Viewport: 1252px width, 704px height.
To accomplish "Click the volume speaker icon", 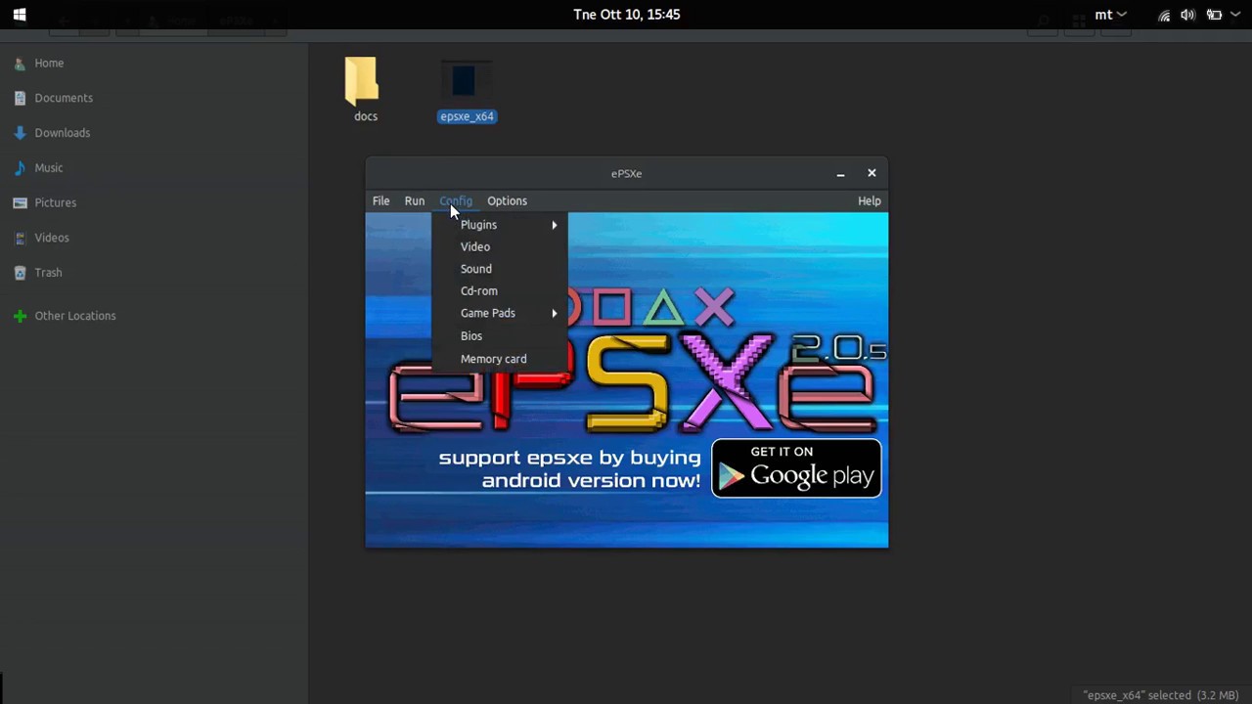I will [1187, 15].
